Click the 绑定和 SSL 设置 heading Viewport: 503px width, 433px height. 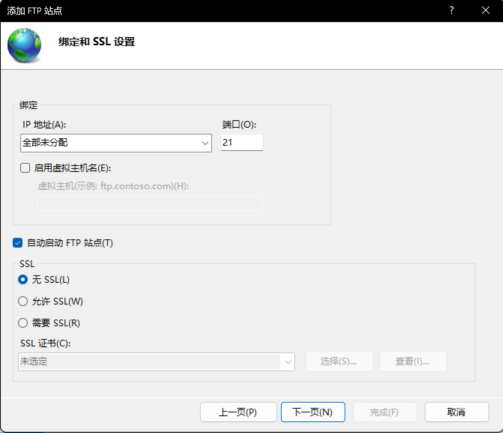97,42
